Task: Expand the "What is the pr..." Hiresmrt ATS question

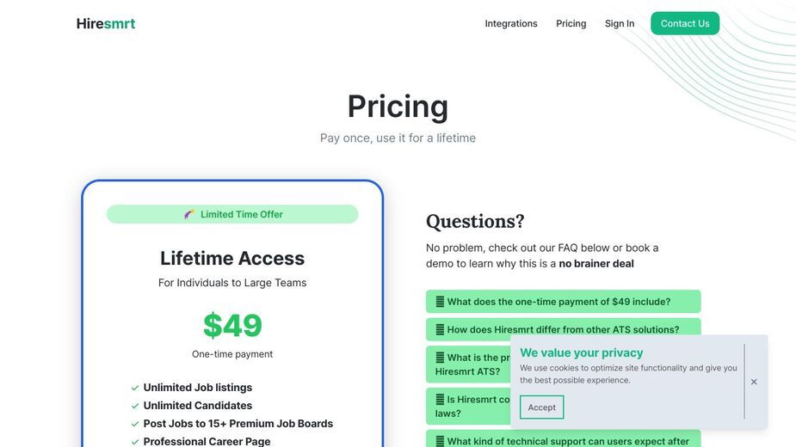Action: coord(468,364)
